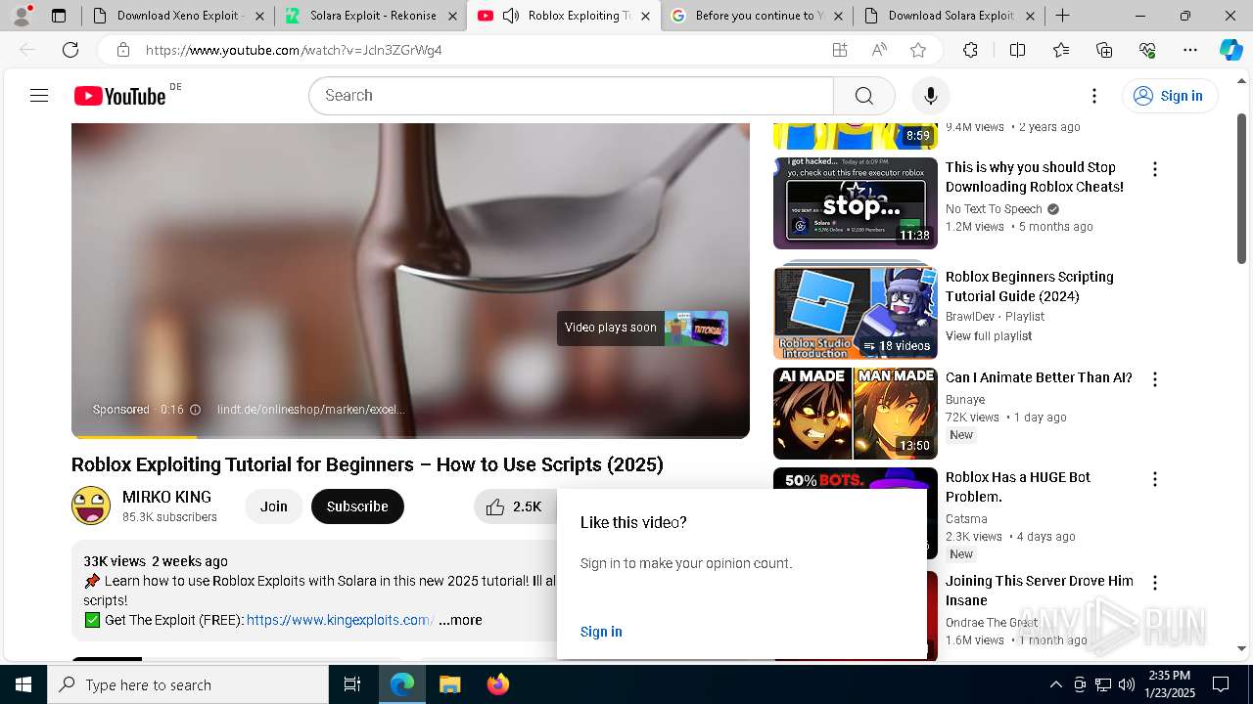Open app available icon in address bar
1253x704 pixels.
tap(840, 50)
